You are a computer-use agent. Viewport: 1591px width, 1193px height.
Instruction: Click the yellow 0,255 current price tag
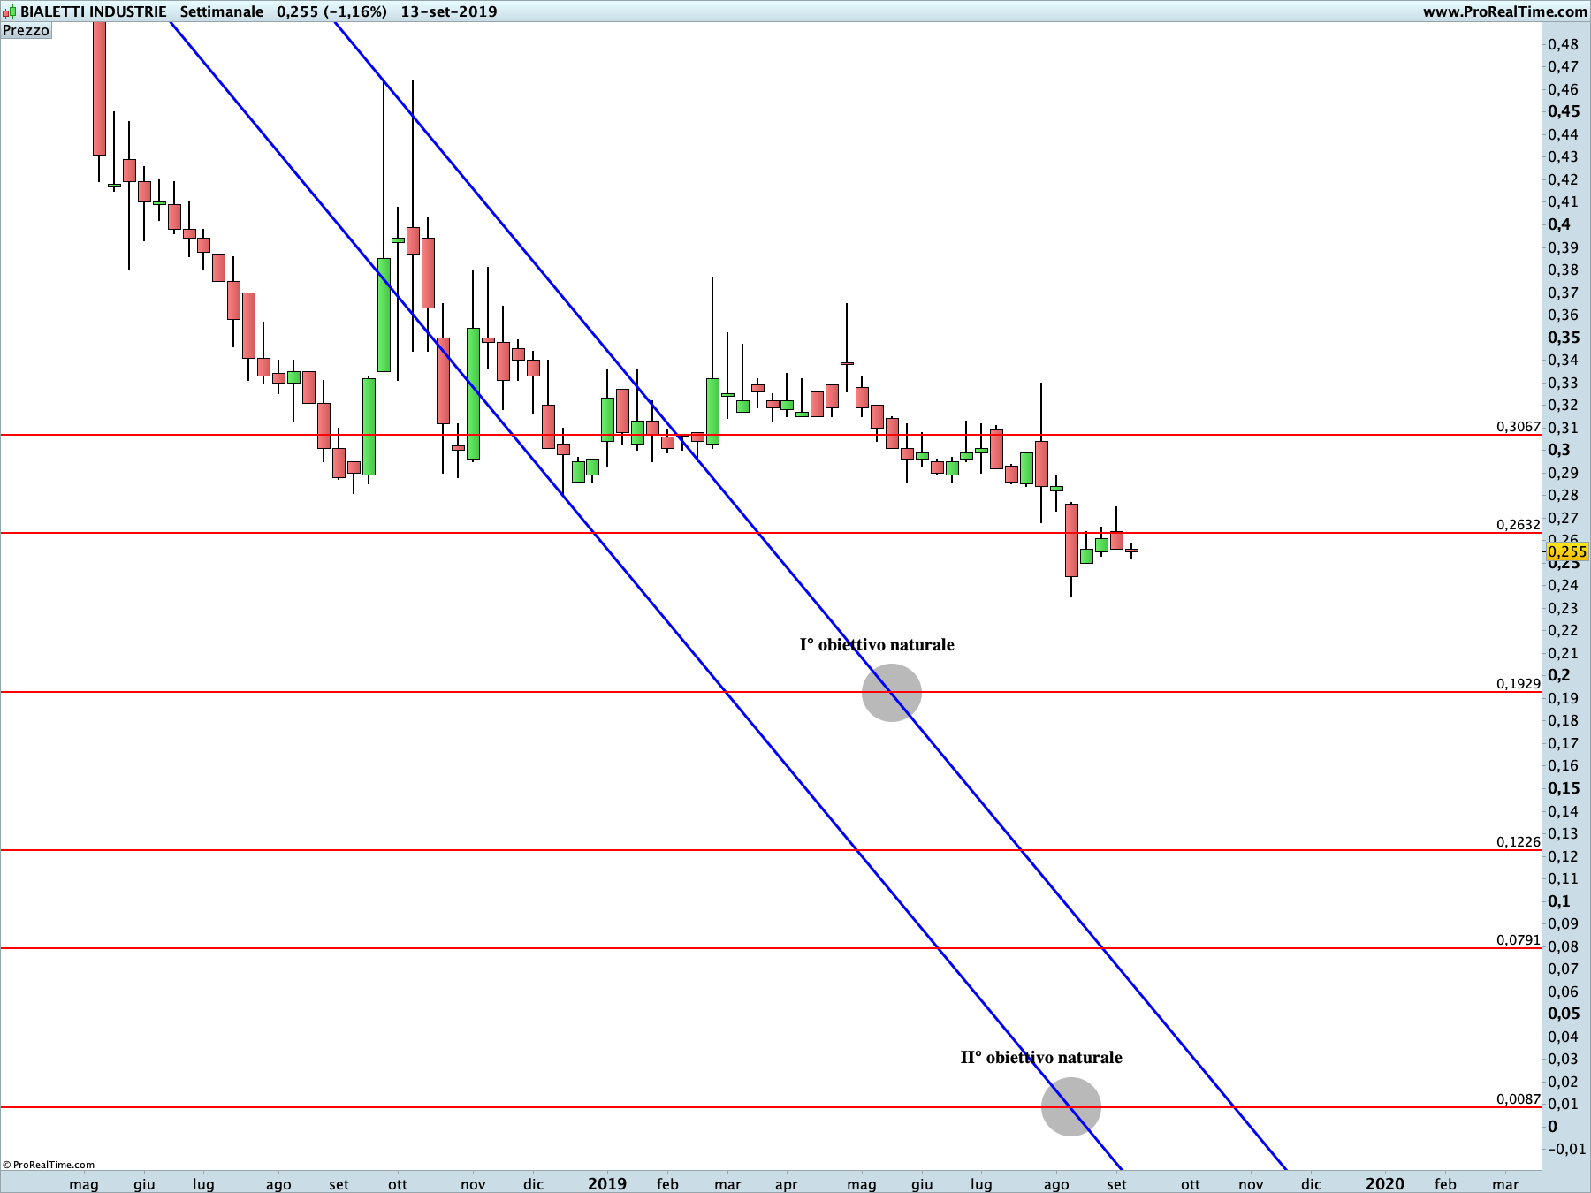pyautogui.click(x=1567, y=551)
